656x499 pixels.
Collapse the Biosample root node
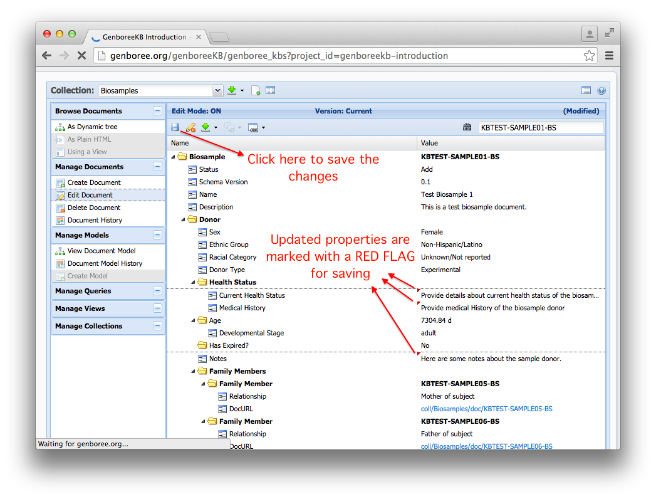point(173,157)
